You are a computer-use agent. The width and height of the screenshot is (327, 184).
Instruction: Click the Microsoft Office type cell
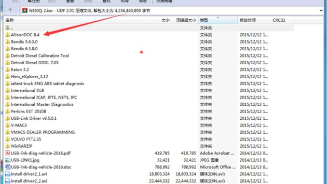pyautogui.click(x=218, y=167)
